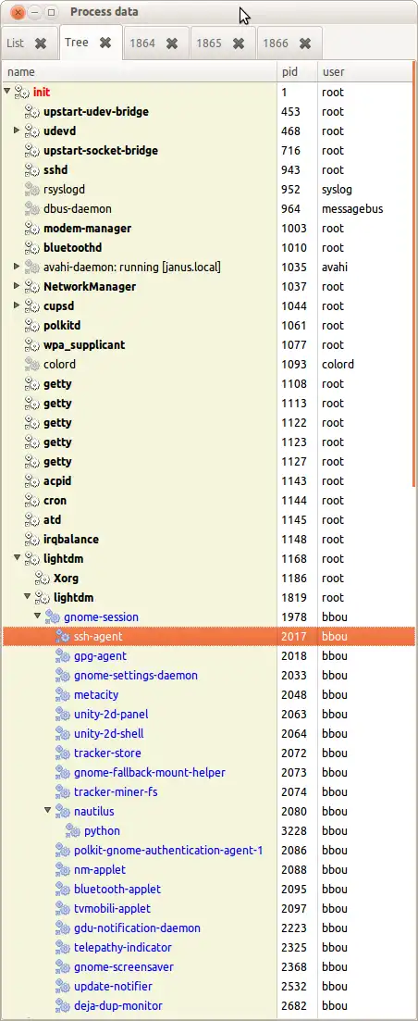Close the 1866 tab

305,44
